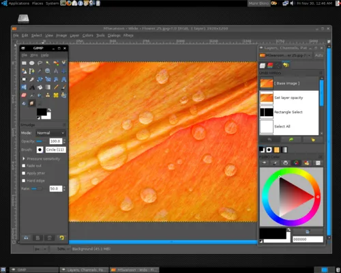Choose the Bucket Fill tool
The width and height of the screenshot is (341, 273).
40,87
